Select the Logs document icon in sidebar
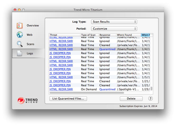This screenshot has height=126, width=176. 20,53
